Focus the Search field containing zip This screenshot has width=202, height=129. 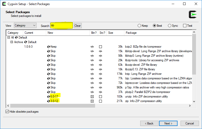coord(62,25)
